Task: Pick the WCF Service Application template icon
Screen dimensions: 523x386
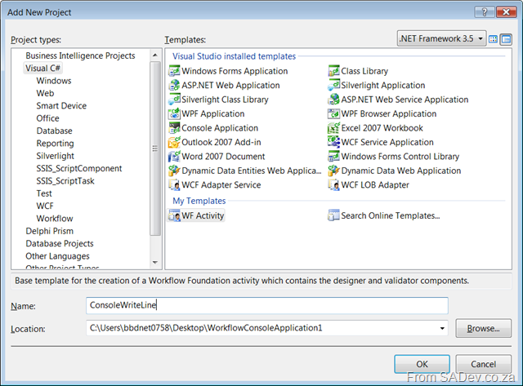Action: click(x=333, y=142)
